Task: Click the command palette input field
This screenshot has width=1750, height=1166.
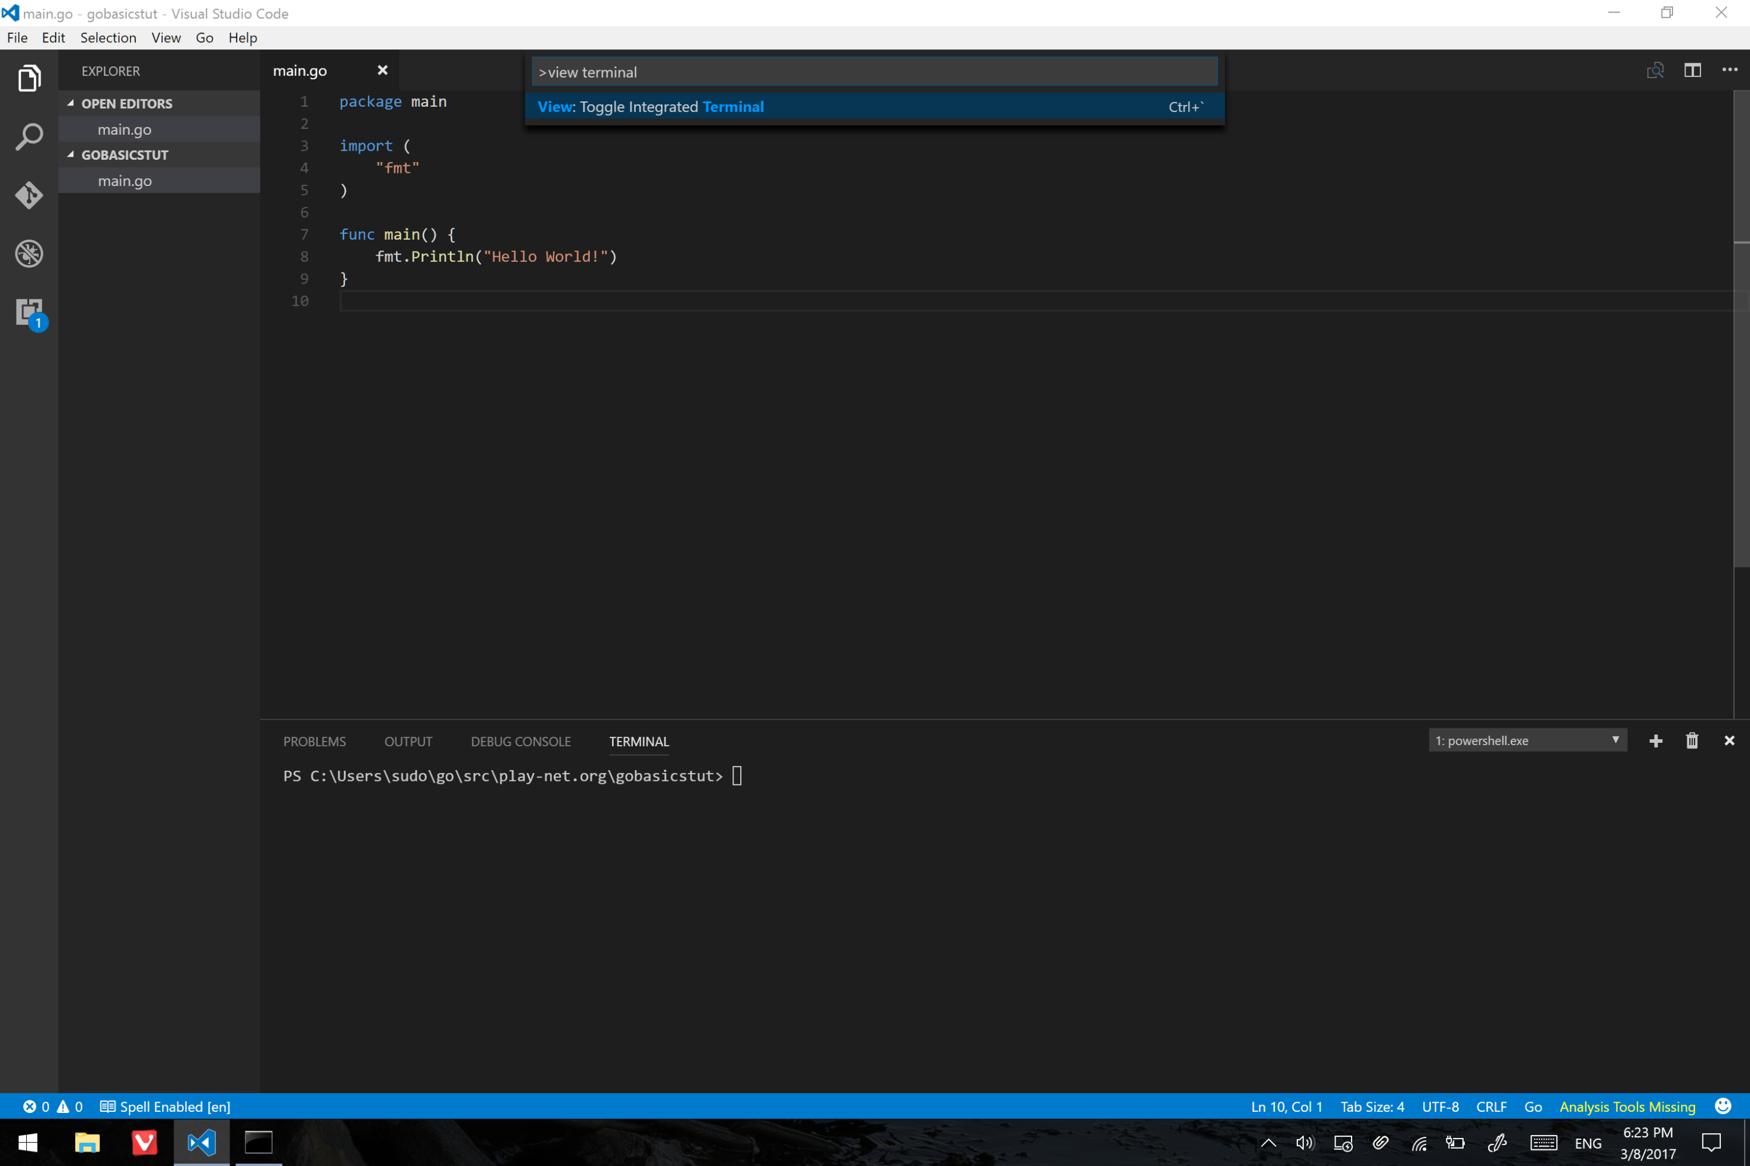Action: point(874,72)
